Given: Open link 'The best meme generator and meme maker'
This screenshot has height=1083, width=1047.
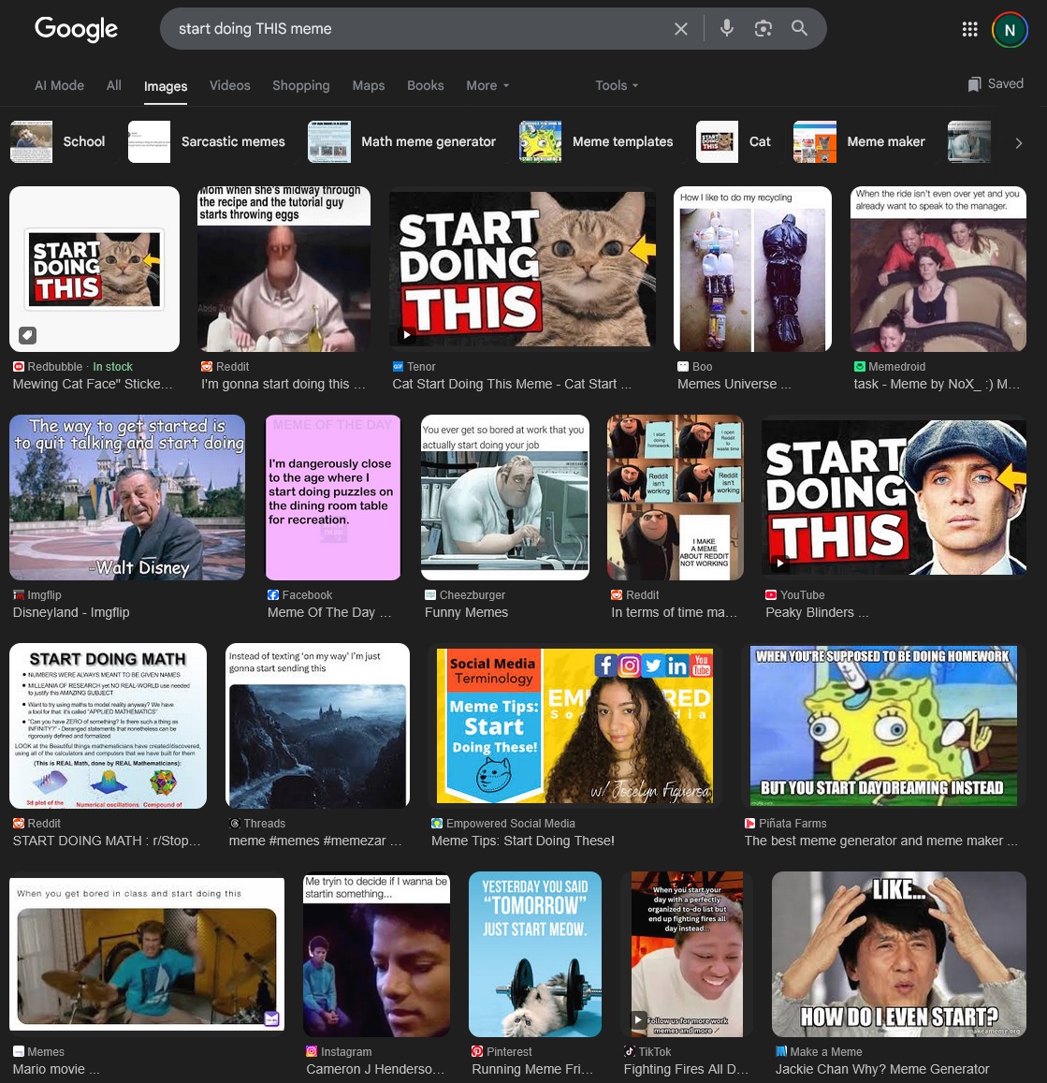Looking at the screenshot, I should pos(880,841).
